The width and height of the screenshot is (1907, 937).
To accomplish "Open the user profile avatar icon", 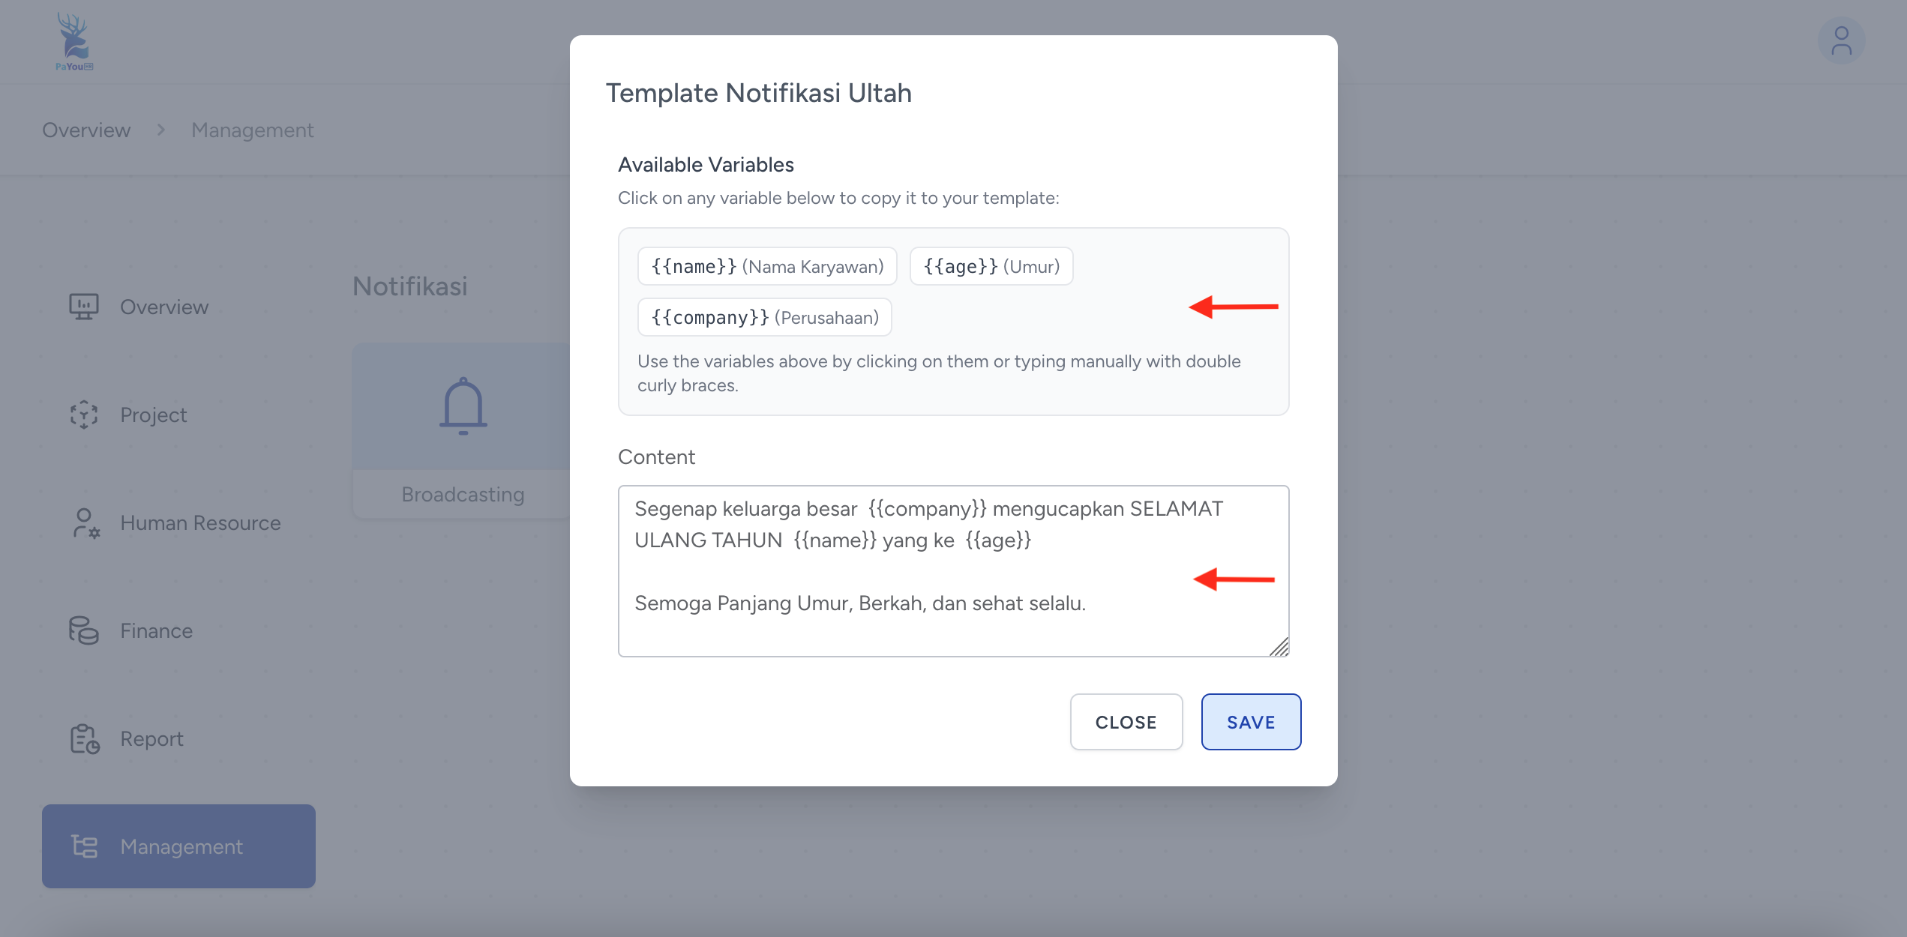I will [1841, 41].
